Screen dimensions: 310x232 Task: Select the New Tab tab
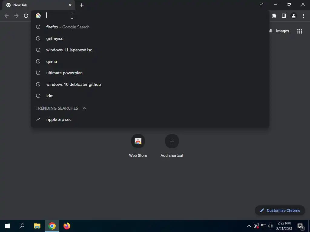[x=38, y=5]
